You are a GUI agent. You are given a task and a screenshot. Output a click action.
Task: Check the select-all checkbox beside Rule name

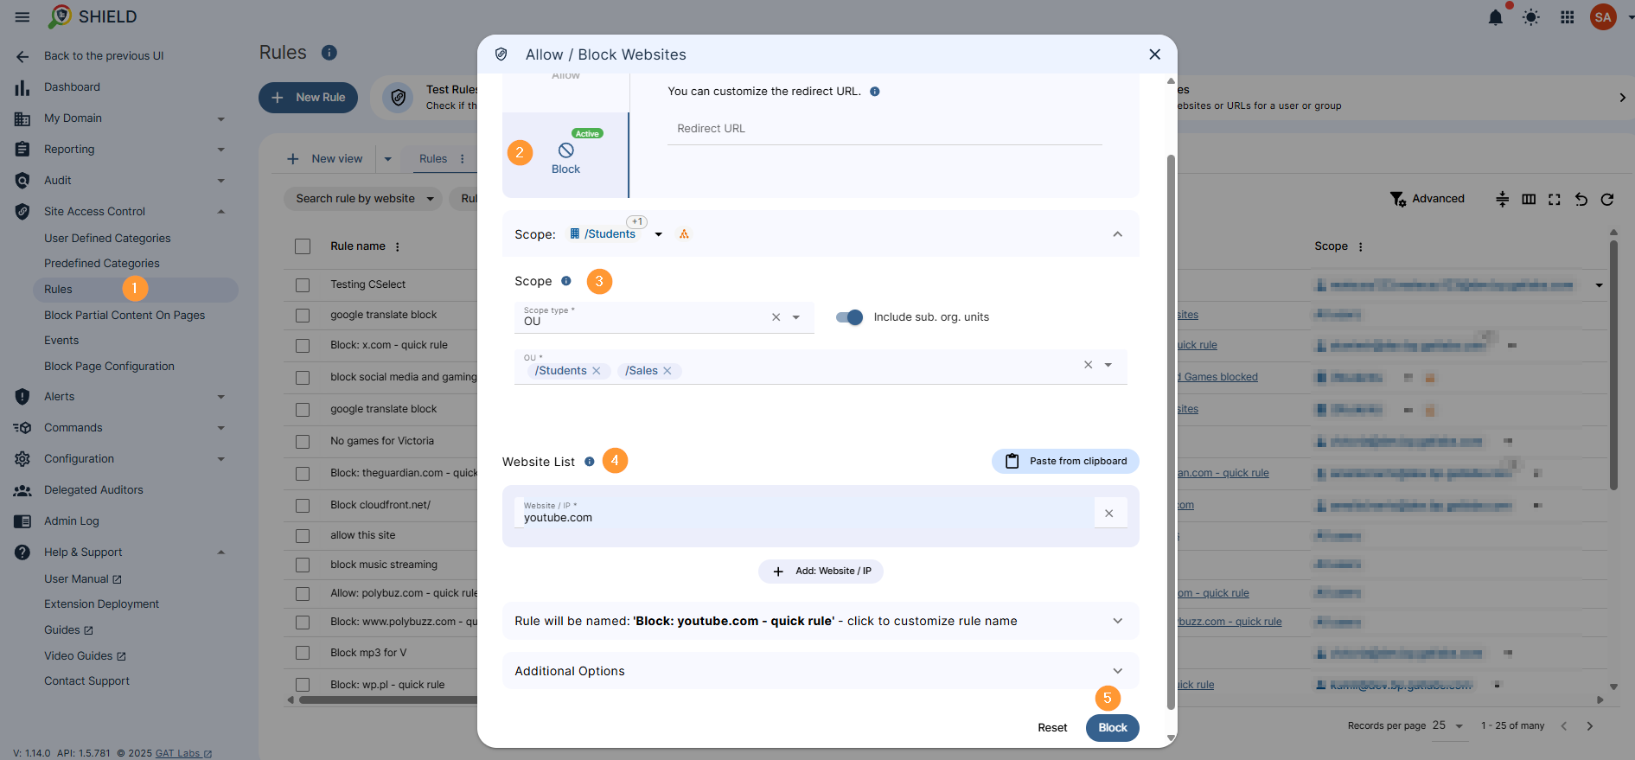pos(303,246)
